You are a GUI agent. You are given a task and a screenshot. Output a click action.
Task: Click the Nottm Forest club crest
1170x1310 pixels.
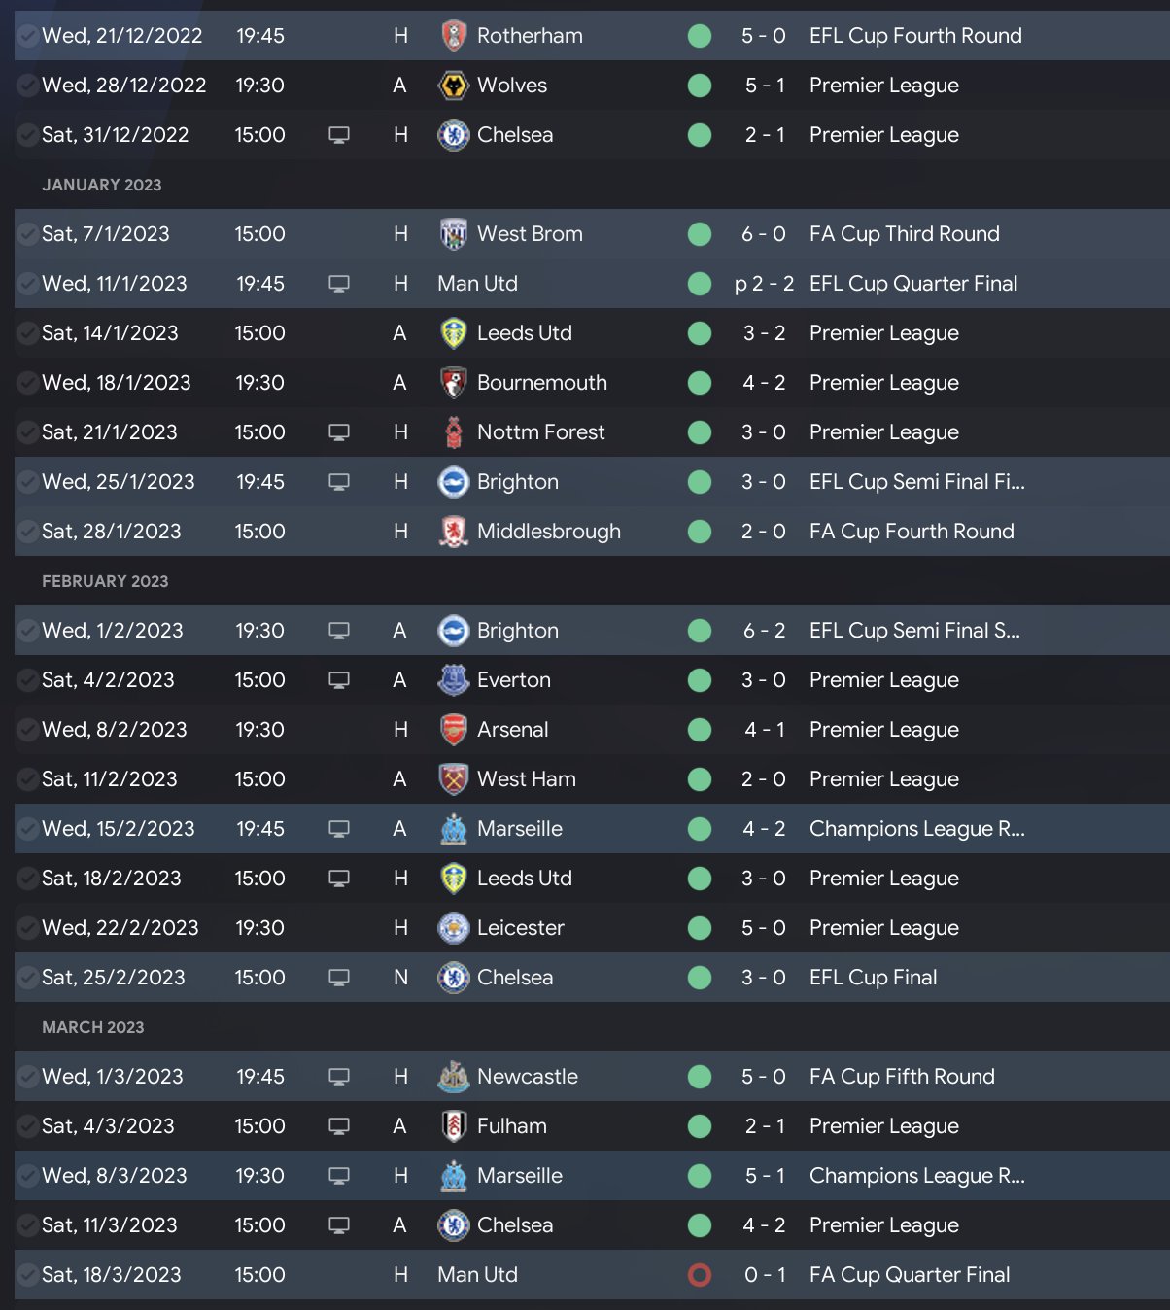453,432
